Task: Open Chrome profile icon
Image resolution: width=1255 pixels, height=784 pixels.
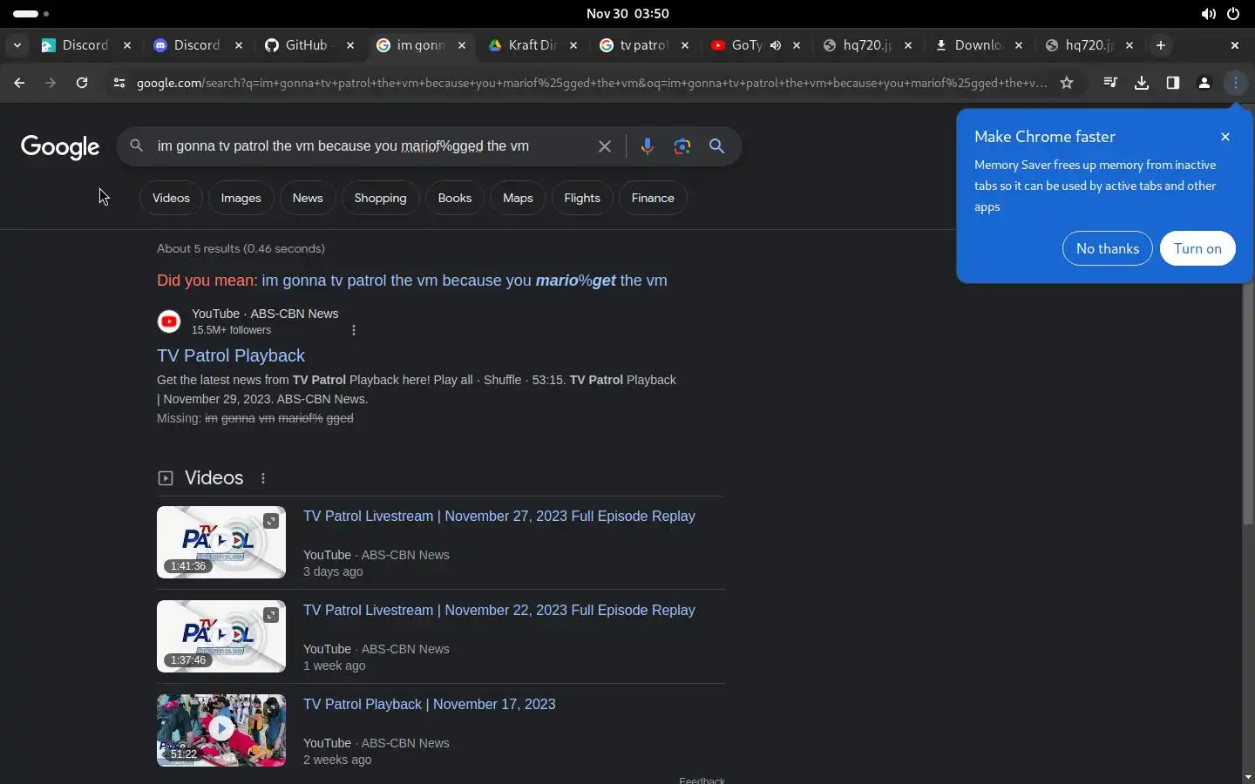Action: click(1204, 83)
